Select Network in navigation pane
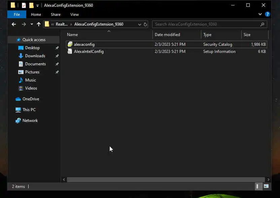This screenshot has width=280, height=198. pyautogui.click(x=30, y=121)
